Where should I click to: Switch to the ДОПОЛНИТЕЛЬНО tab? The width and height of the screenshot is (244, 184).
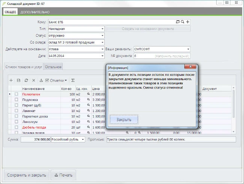click(35, 12)
